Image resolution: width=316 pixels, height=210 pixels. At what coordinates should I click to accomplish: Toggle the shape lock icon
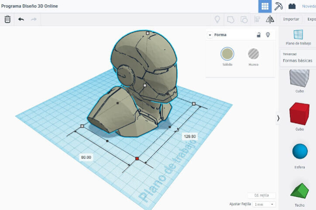(258, 35)
